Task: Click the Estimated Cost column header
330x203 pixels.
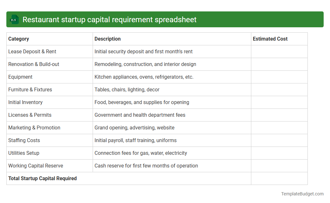Action: tap(270, 39)
